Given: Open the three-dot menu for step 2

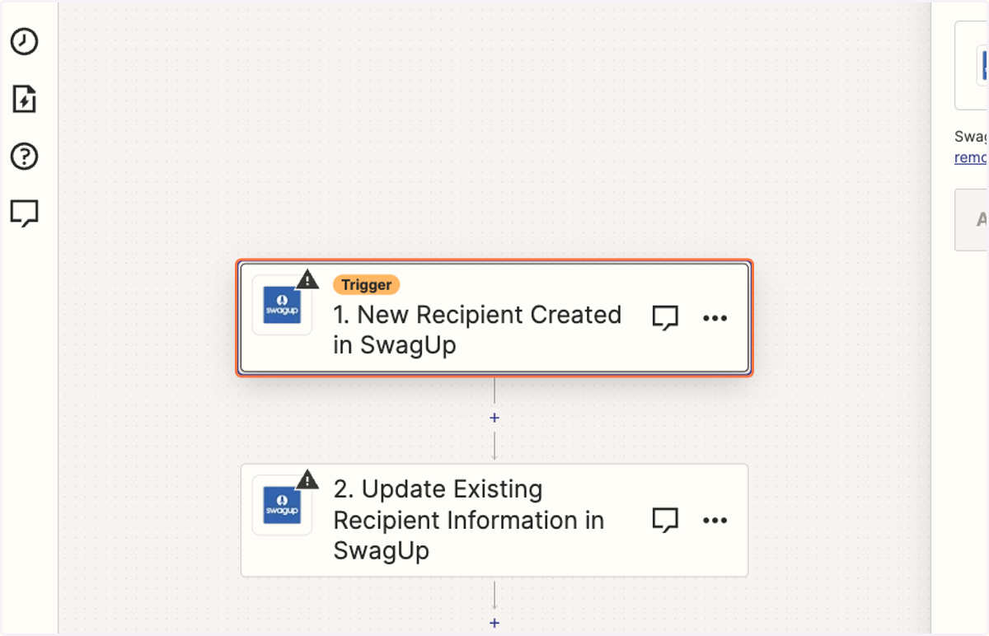Looking at the screenshot, I should 715,521.
